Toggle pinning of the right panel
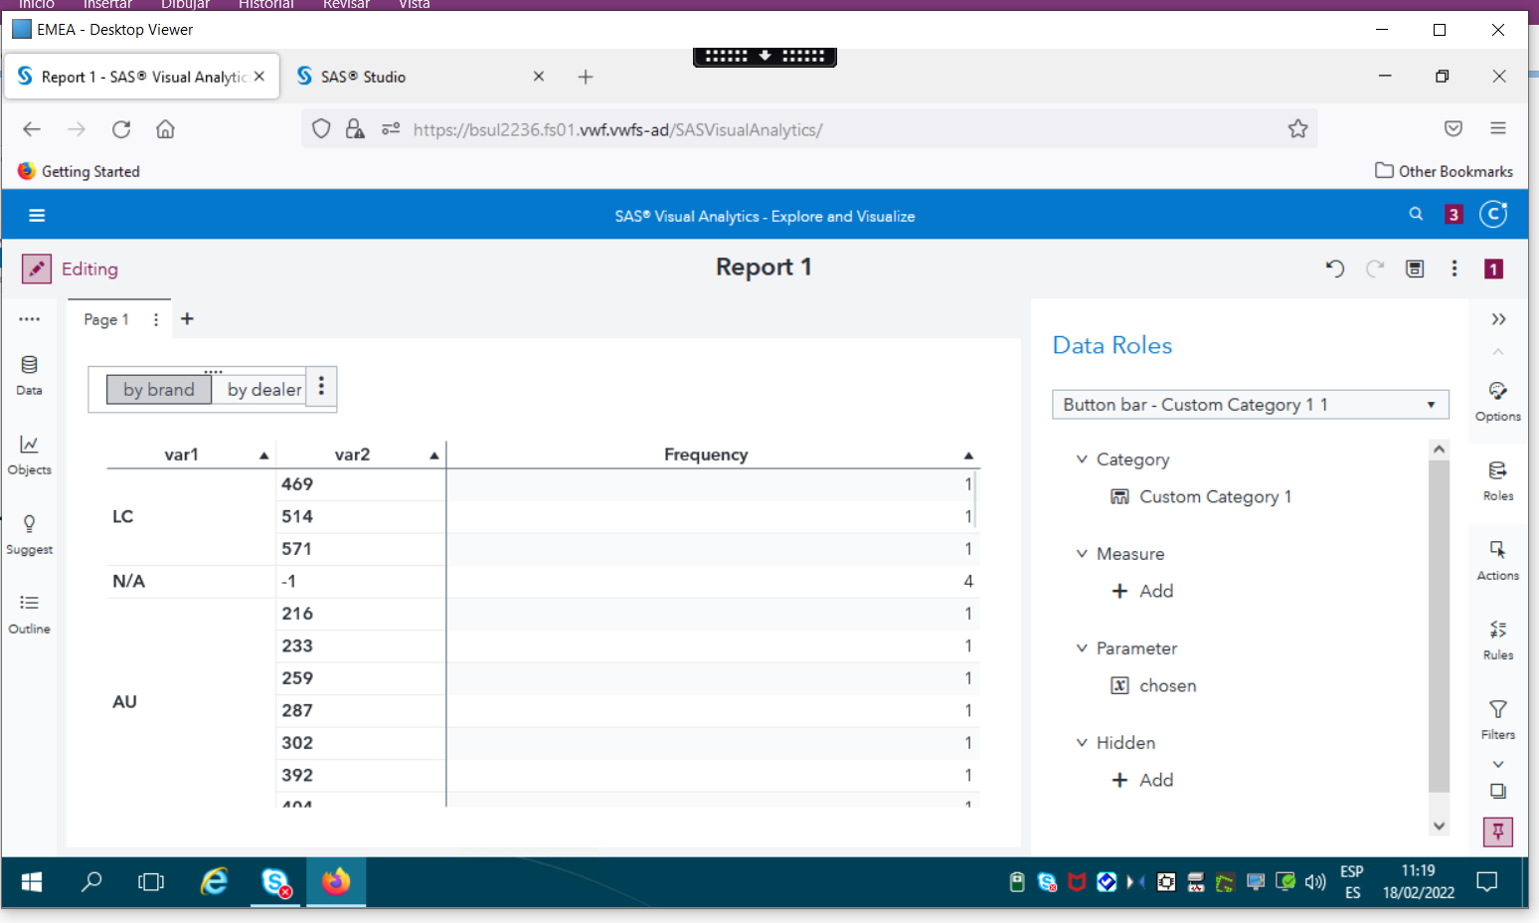1539x923 pixels. [x=1497, y=831]
